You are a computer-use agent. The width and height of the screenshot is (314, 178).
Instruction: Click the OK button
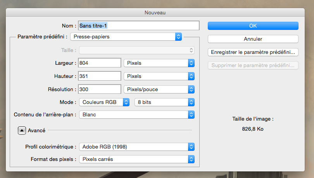(x=253, y=26)
